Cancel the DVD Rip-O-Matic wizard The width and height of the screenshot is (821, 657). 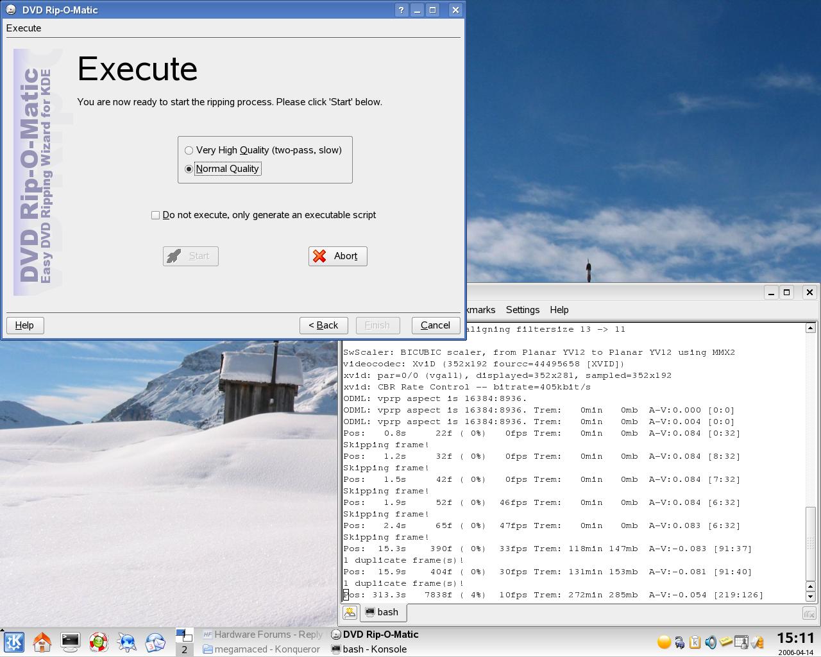click(436, 325)
